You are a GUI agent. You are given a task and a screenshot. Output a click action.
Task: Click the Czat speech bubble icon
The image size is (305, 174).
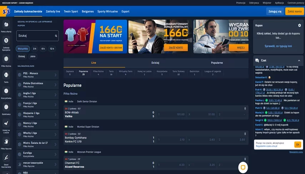(x=257, y=60)
